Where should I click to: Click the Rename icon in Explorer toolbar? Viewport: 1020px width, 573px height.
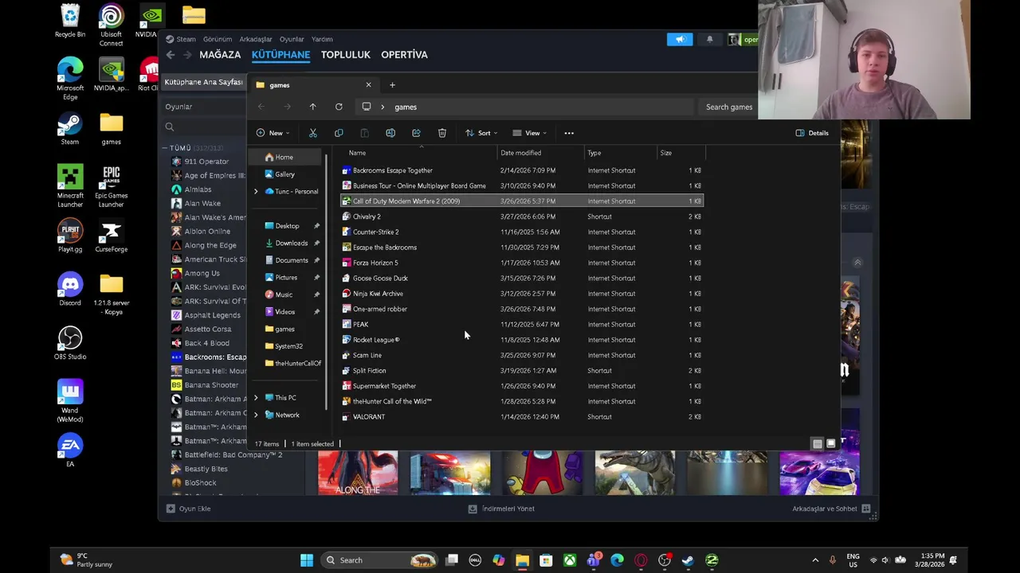pos(390,133)
